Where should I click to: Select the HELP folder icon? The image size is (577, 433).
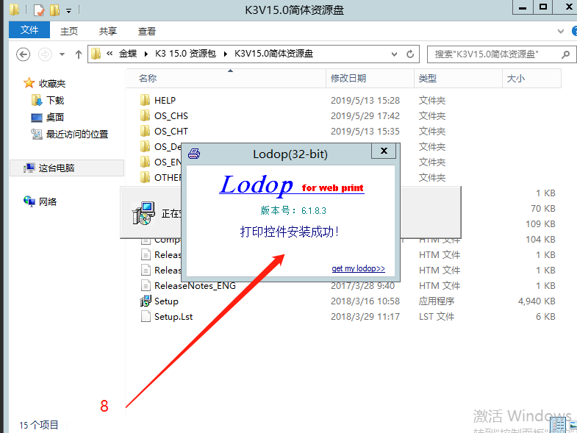point(146,100)
